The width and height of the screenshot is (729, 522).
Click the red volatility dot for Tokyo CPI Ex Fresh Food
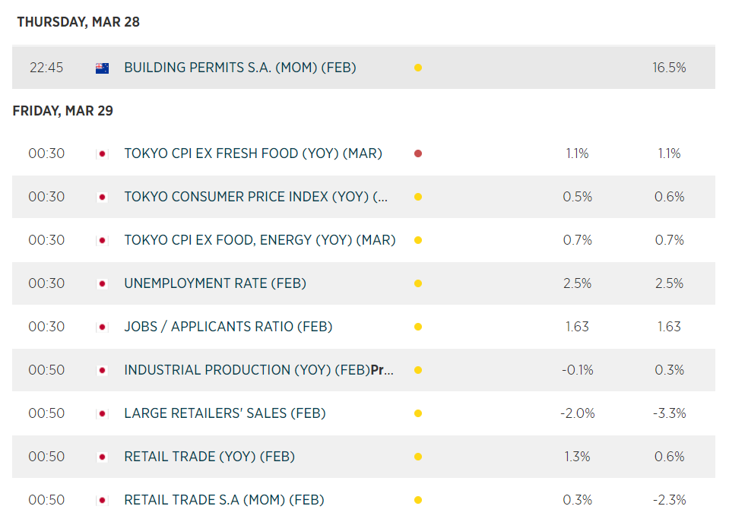pyautogui.click(x=418, y=153)
